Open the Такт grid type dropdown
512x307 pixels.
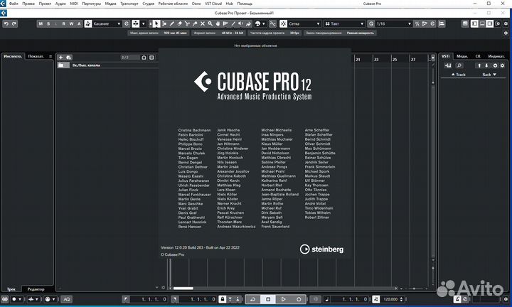pyautogui.click(x=345, y=24)
